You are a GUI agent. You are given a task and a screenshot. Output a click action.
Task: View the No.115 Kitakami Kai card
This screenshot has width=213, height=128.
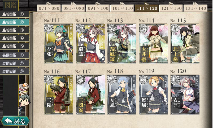click(185, 43)
